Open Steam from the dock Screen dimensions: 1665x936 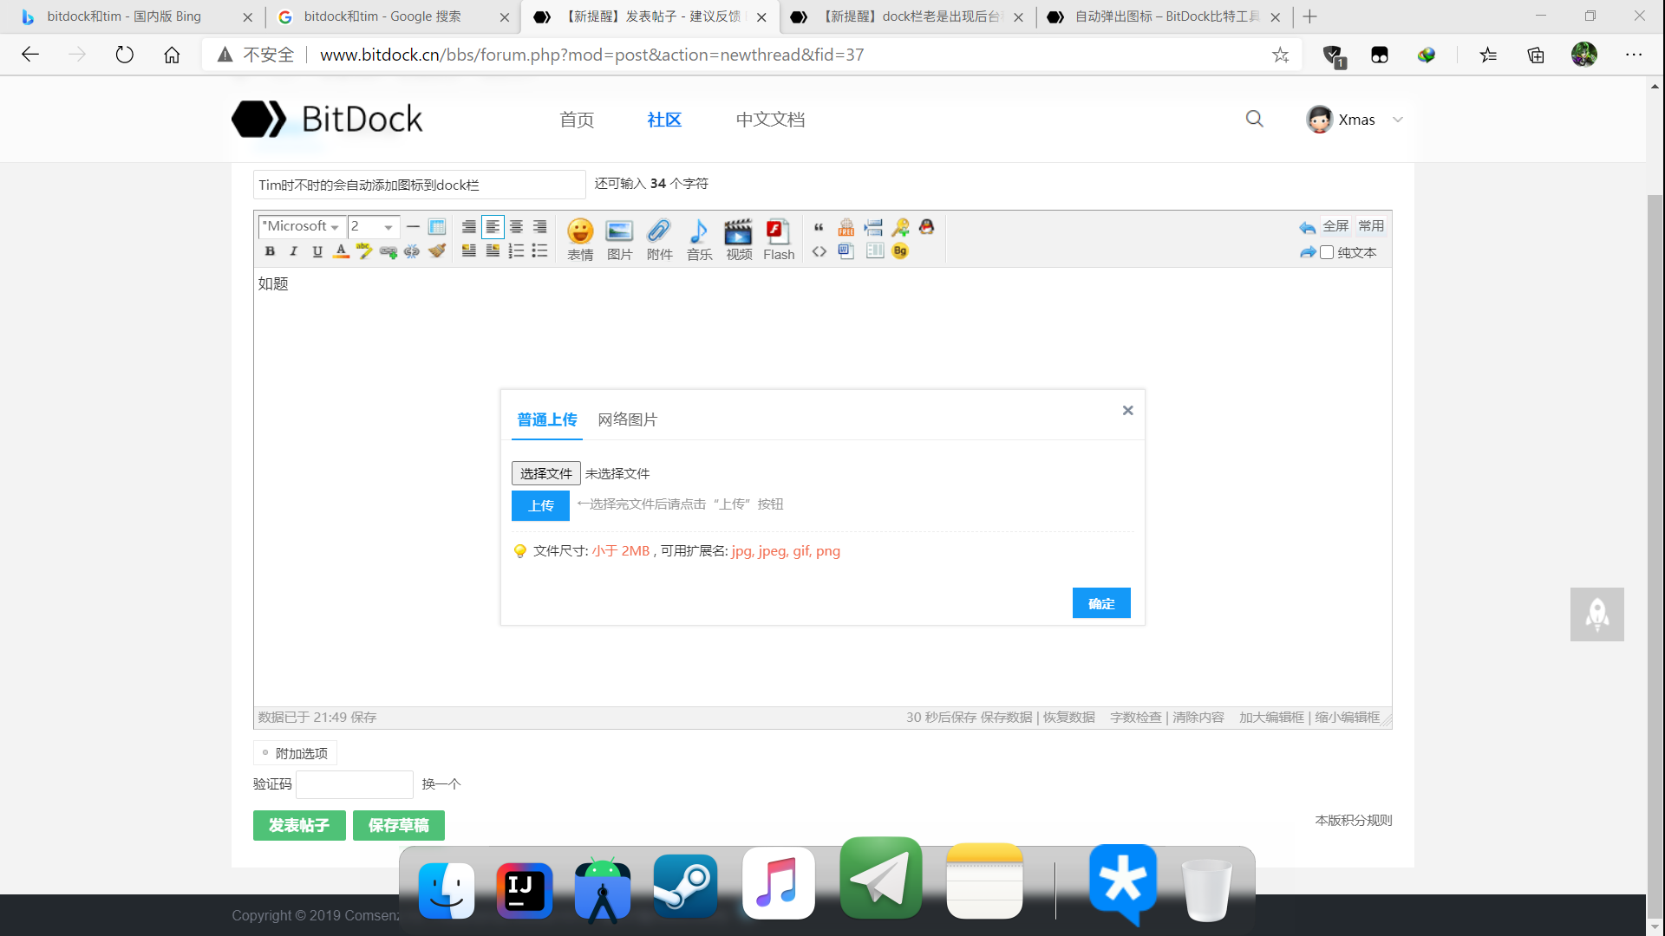pos(685,887)
